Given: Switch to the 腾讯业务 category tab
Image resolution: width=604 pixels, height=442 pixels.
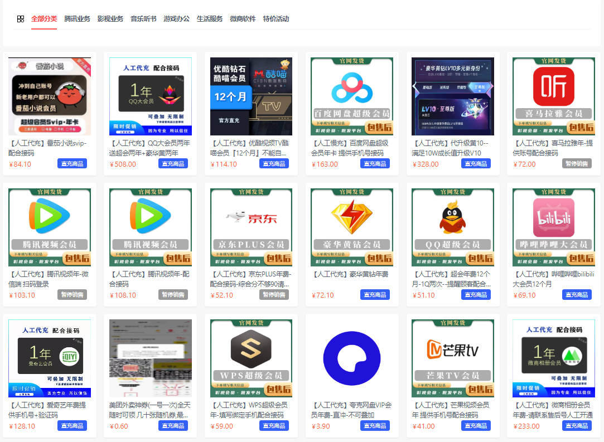Looking at the screenshot, I should [77, 19].
